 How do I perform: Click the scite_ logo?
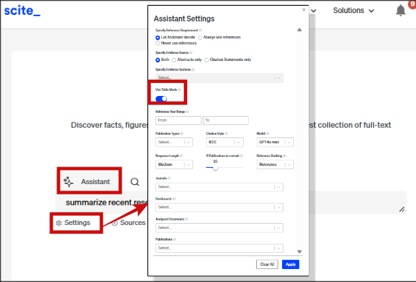pos(22,11)
